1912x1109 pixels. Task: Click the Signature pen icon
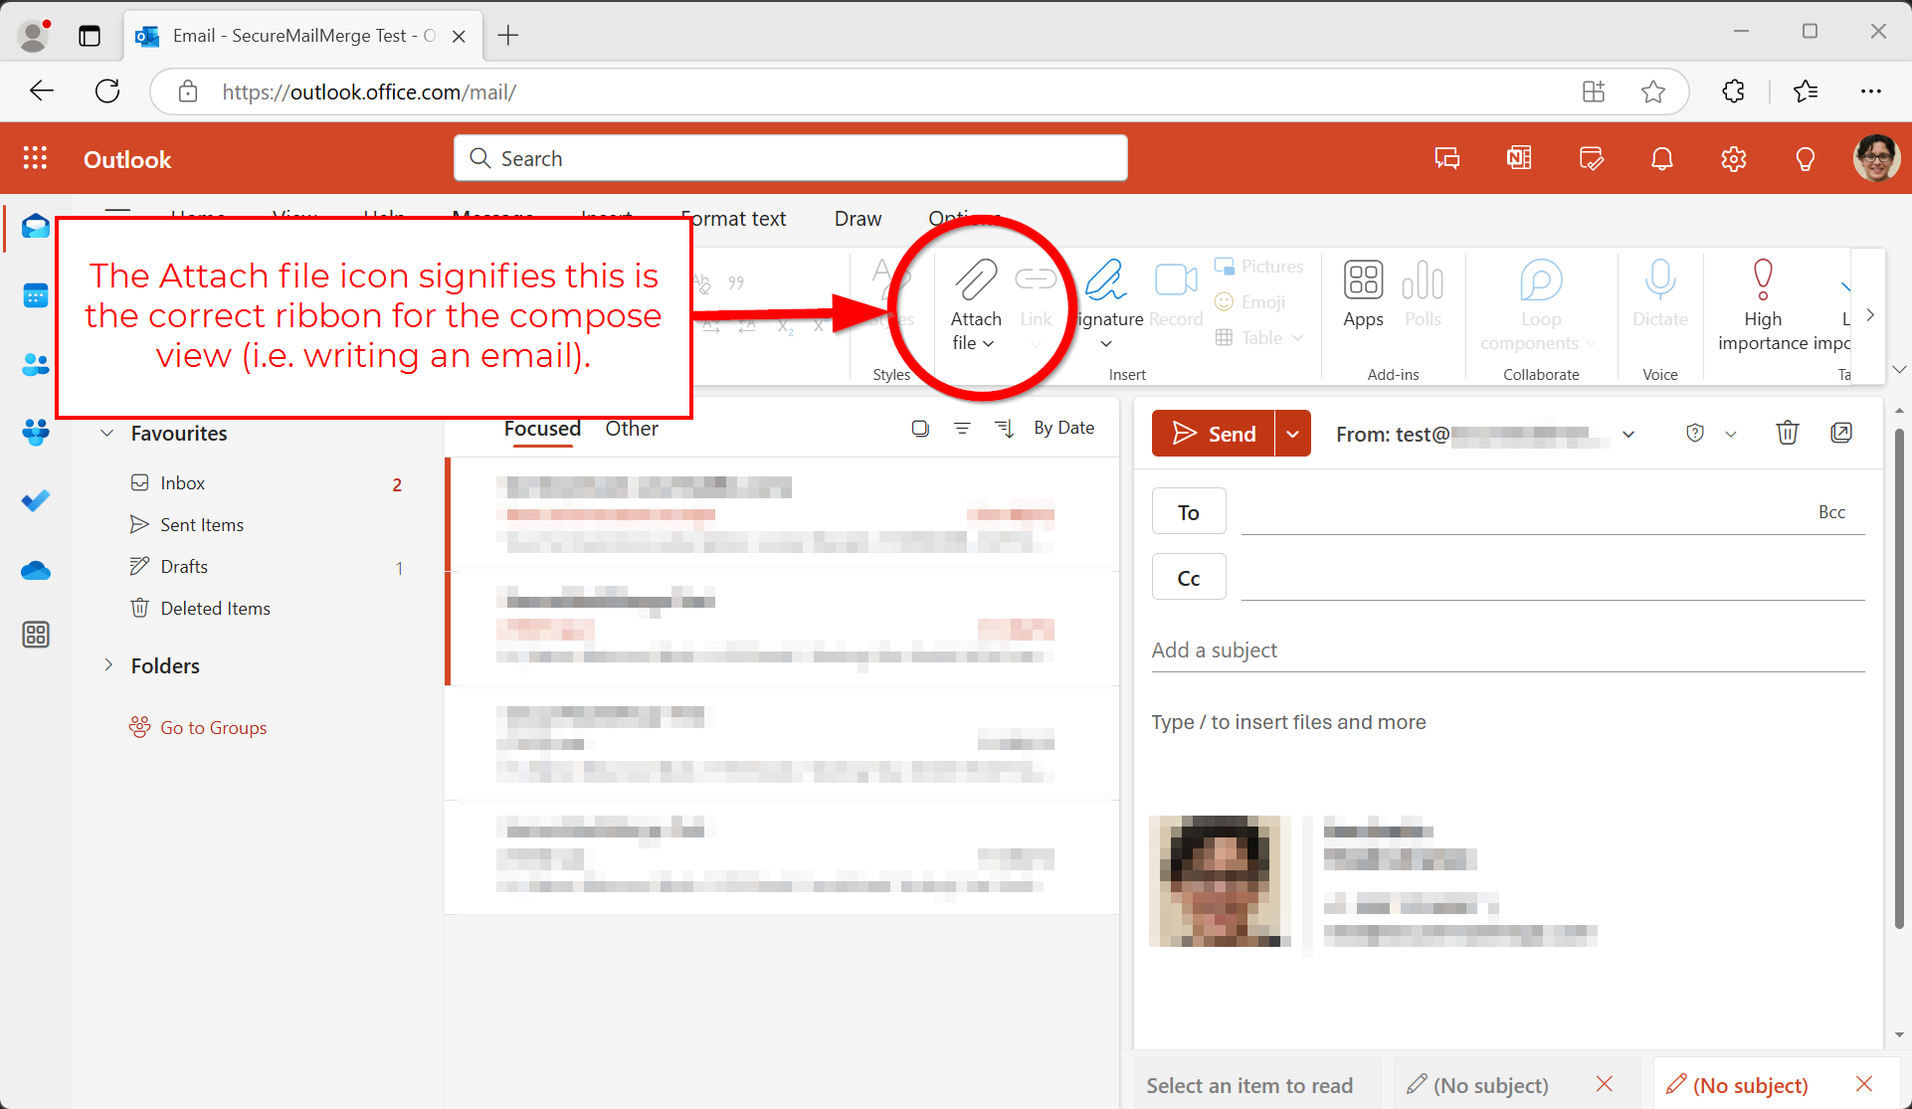point(1106,281)
